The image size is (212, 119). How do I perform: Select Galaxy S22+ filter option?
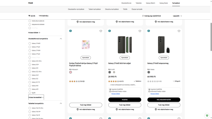[30, 75]
